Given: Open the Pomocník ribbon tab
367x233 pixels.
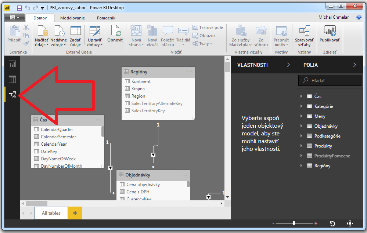Looking at the screenshot, I should [x=106, y=18].
